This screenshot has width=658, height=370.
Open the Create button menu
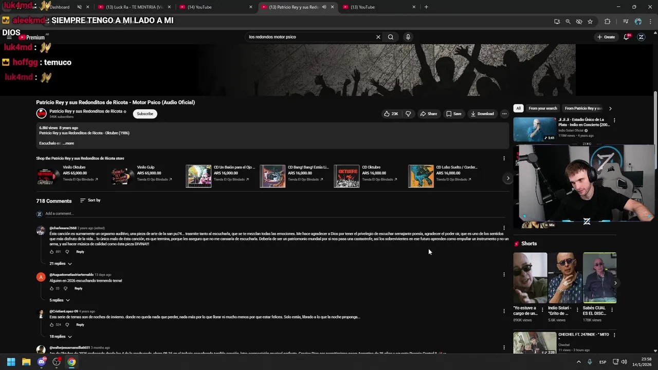click(x=606, y=37)
